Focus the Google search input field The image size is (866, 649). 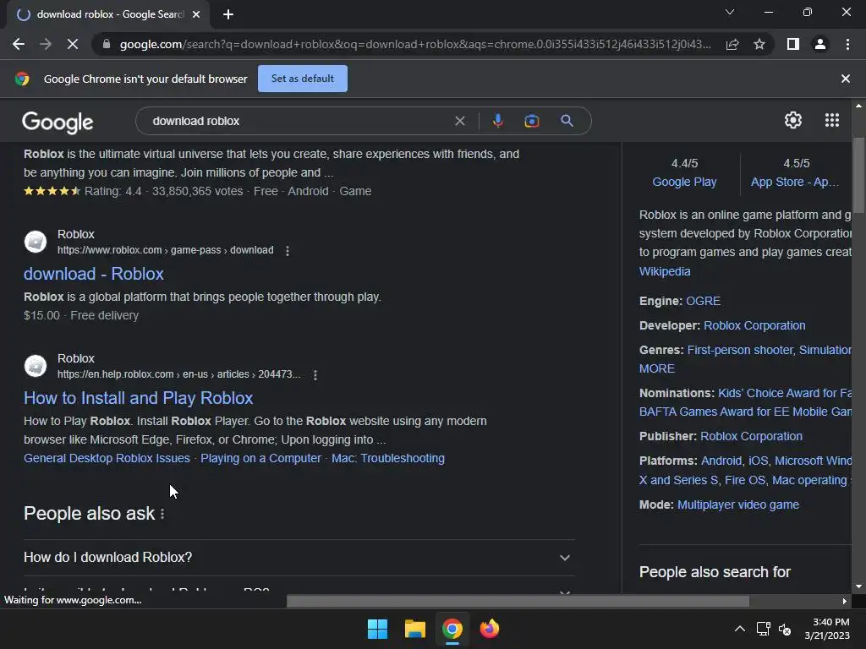pos(299,121)
